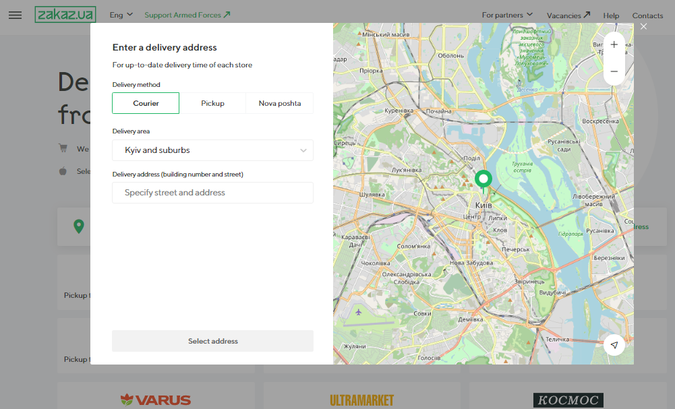Click the Select address button
This screenshot has width=675, height=409.
click(212, 341)
